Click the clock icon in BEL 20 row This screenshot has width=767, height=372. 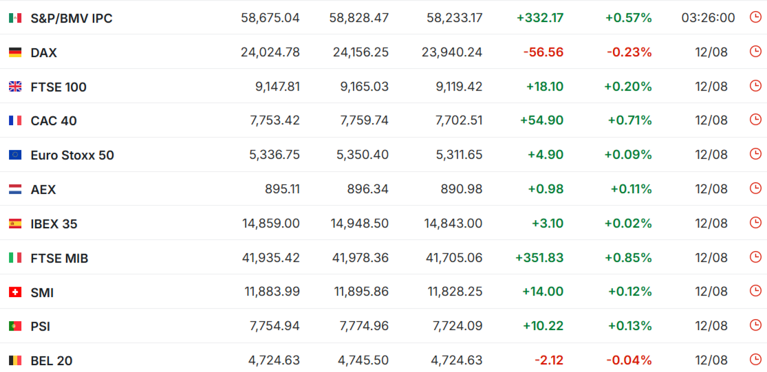pyautogui.click(x=755, y=360)
